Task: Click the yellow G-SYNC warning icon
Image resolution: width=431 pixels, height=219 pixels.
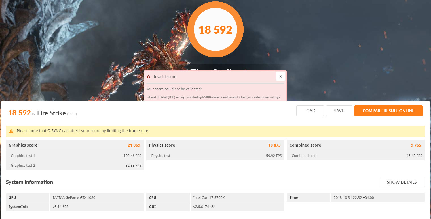Action: point(11,131)
